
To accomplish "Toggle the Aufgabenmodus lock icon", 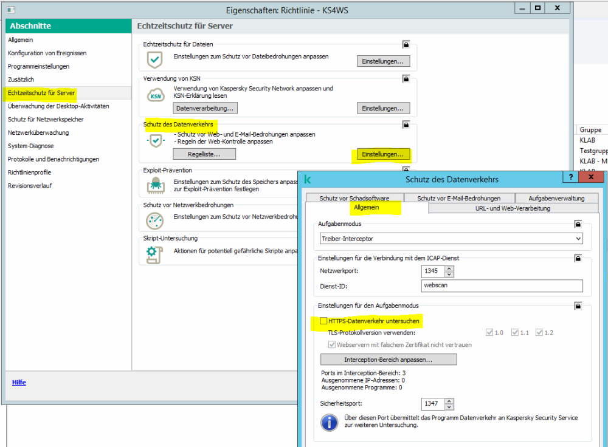I will (x=577, y=224).
